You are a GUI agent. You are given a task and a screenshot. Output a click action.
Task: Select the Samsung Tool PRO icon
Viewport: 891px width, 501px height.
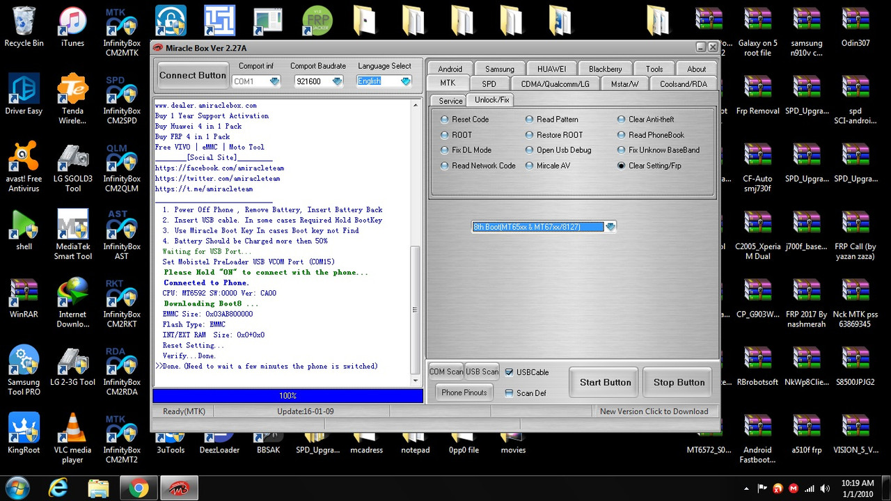(x=24, y=370)
